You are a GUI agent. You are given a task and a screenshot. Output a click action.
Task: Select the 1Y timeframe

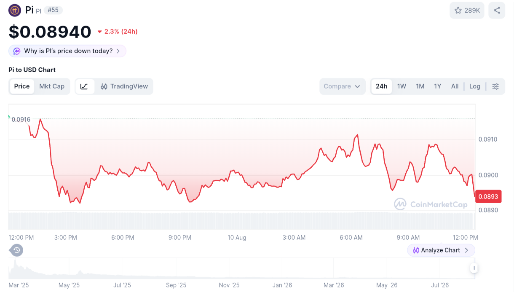(x=438, y=86)
